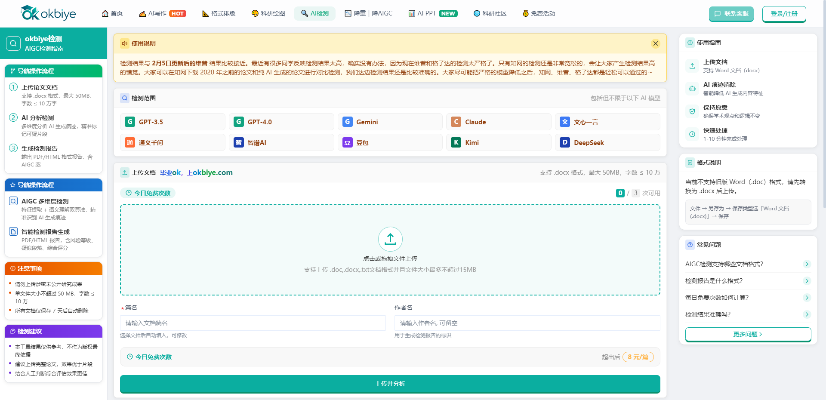Click the search icon beside okbiye检测
This screenshot has height=400, width=826.
[x=13, y=43]
